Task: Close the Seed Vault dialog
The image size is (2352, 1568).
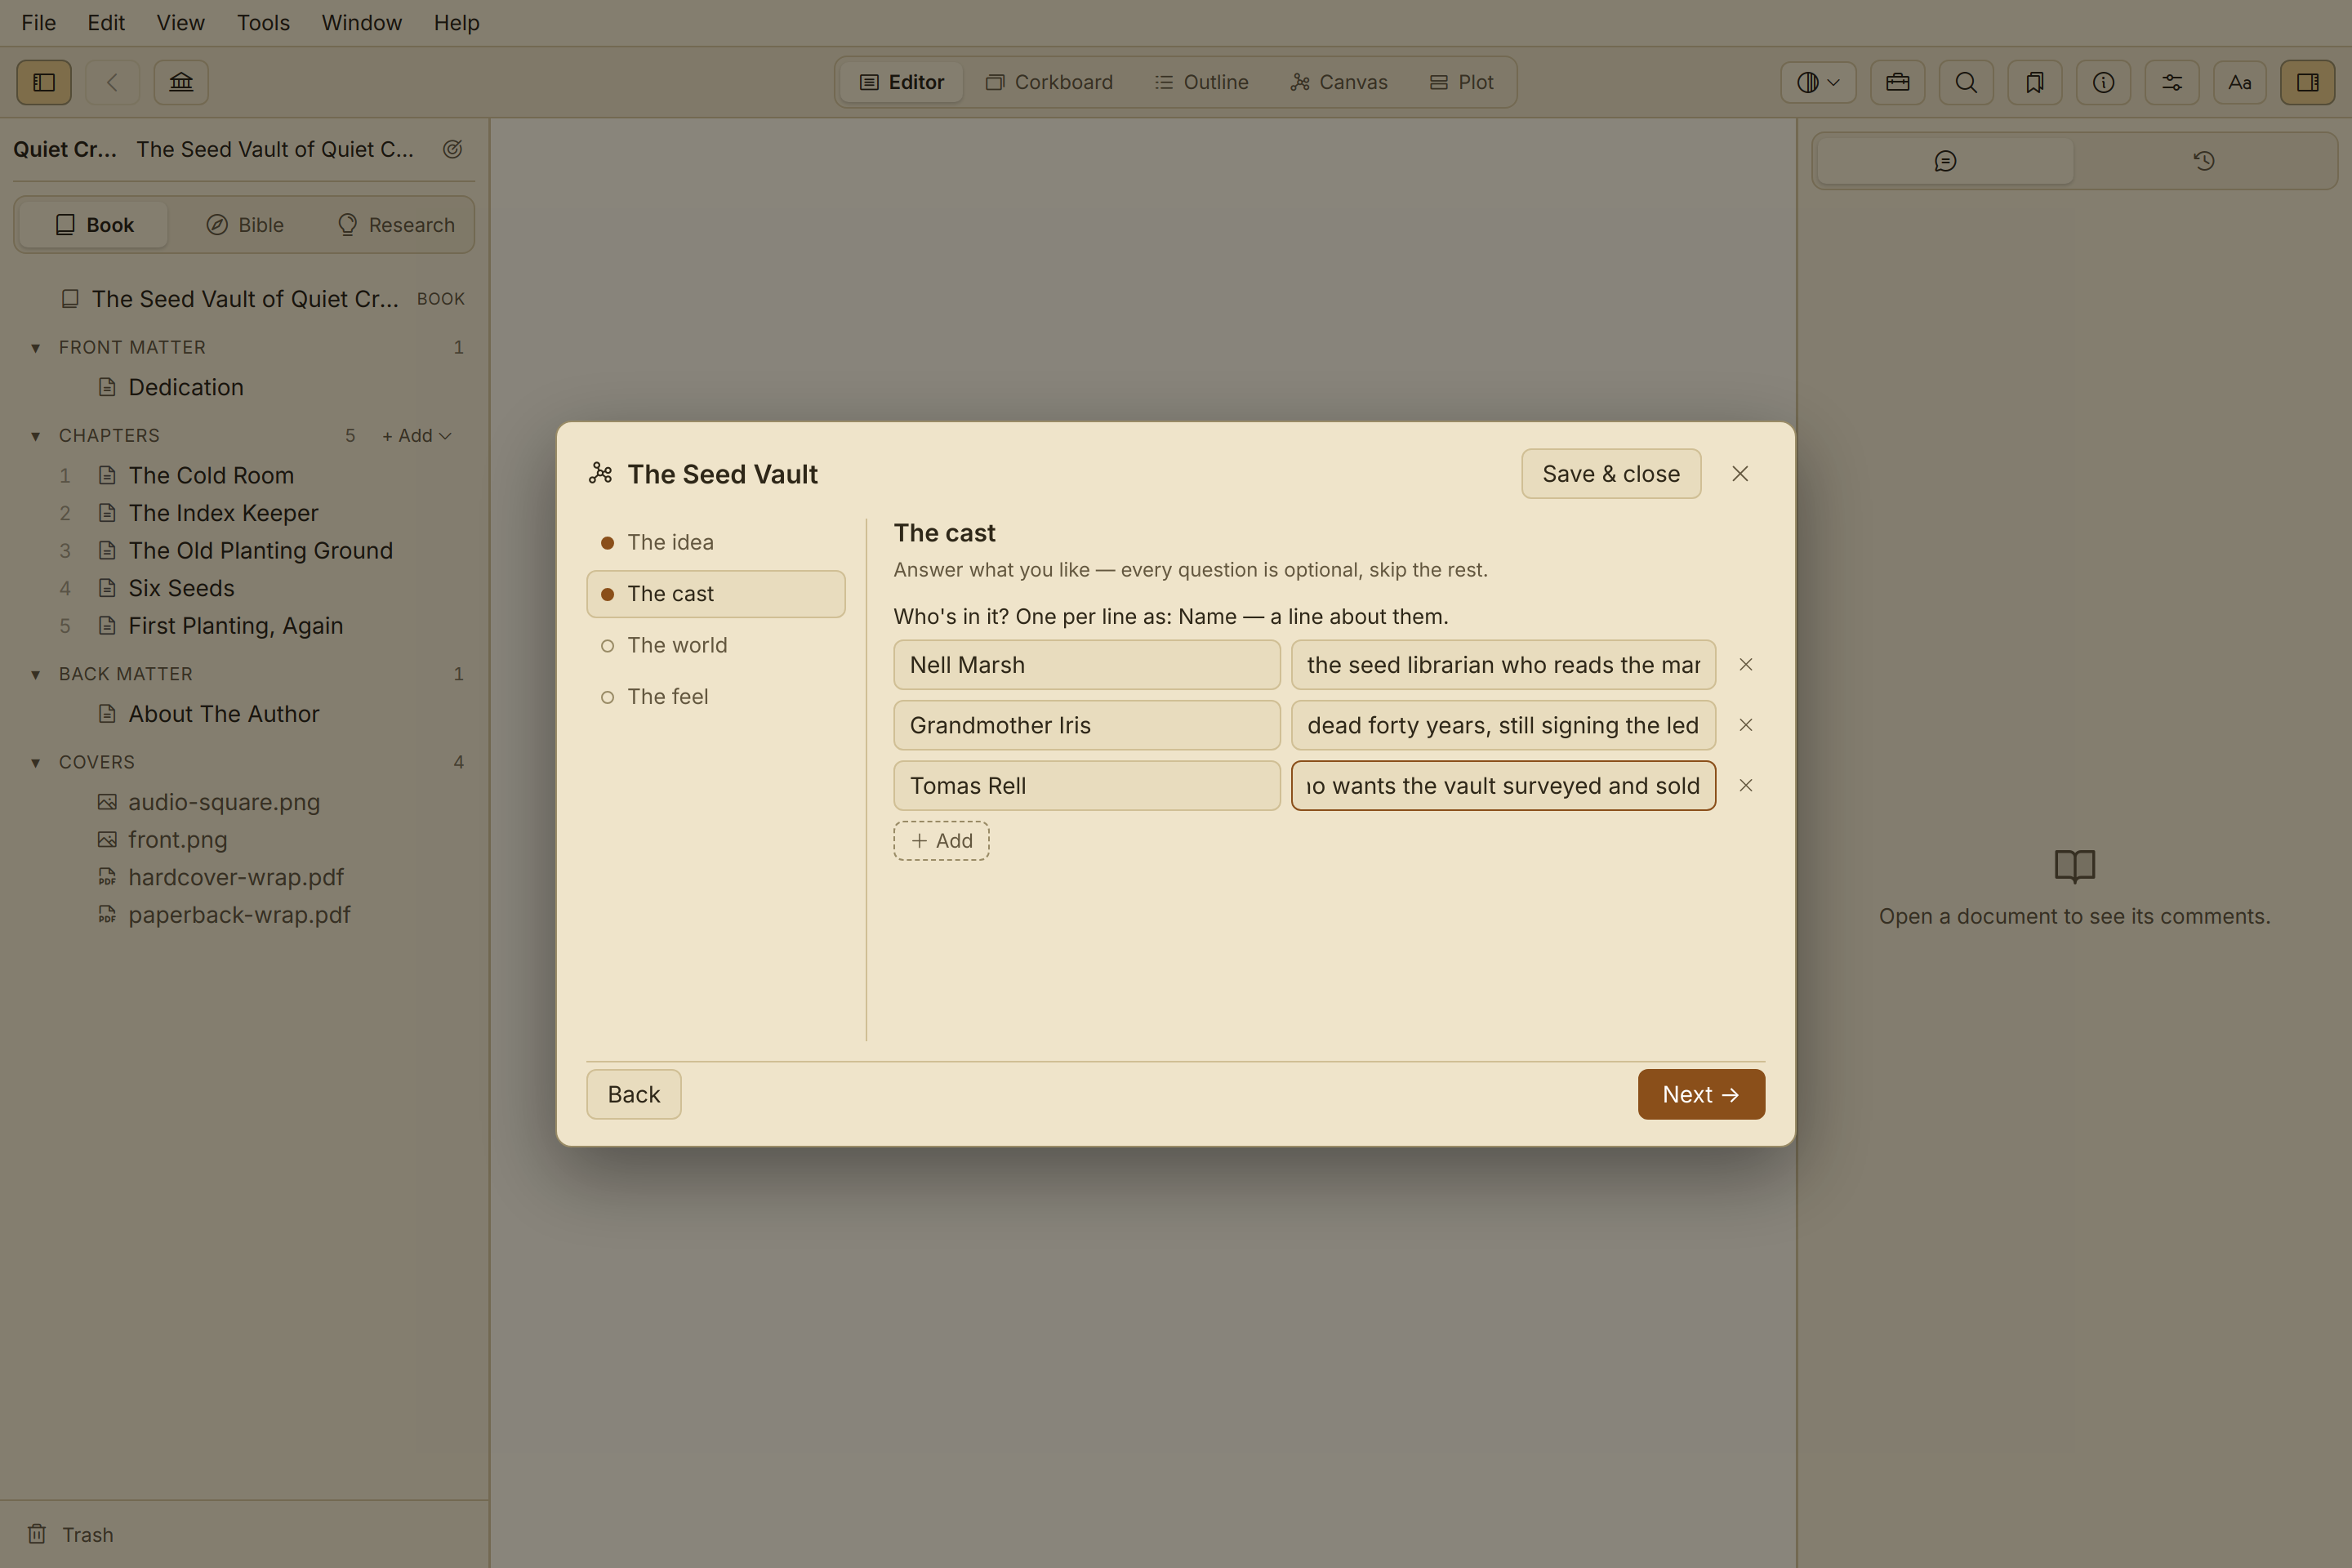Action: point(1740,474)
